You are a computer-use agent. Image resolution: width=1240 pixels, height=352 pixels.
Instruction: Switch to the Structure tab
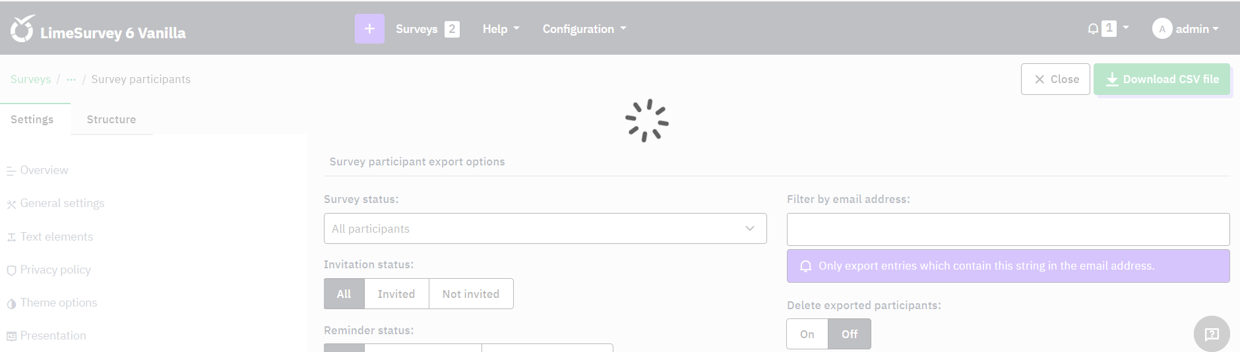pyautogui.click(x=111, y=119)
